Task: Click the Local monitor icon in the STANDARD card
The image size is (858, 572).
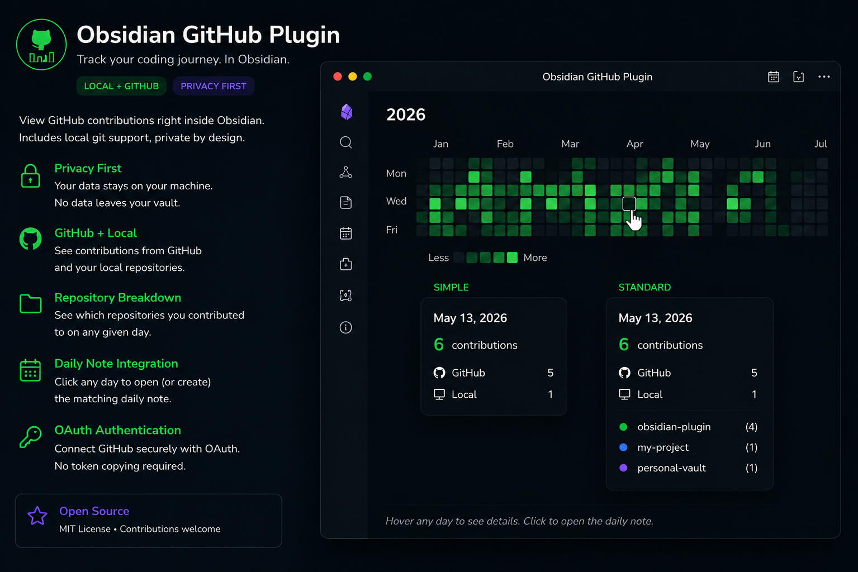Action: point(624,394)
